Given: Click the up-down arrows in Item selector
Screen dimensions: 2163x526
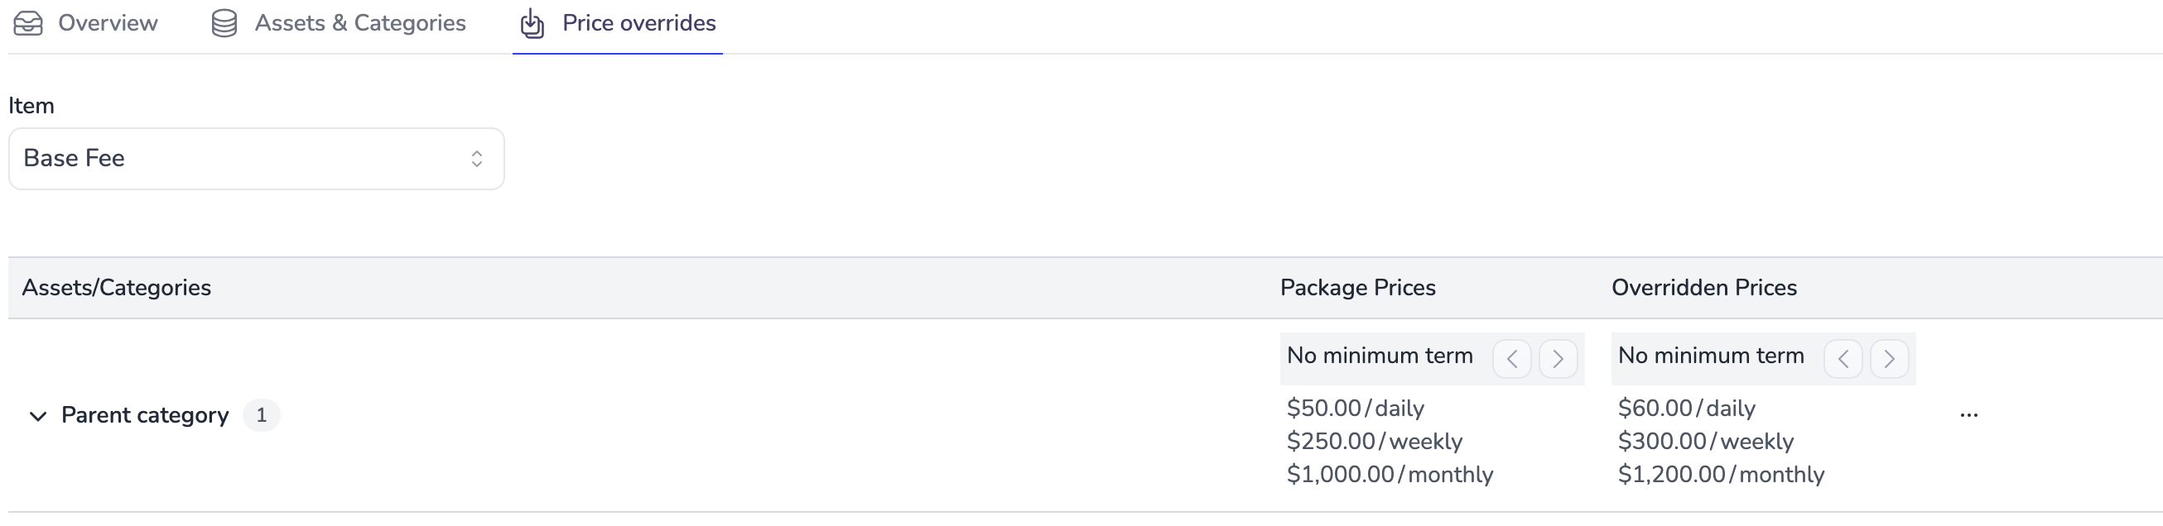Looking at the screenshot, I should pyautogui.click(x=477, y=159).
